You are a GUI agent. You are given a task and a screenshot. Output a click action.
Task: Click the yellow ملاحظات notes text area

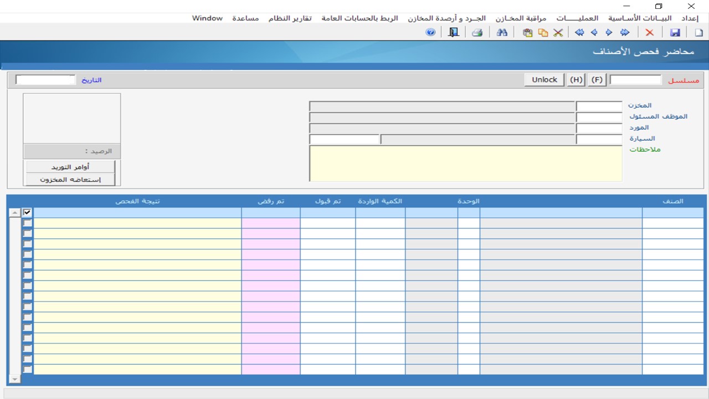pos(465,163)
